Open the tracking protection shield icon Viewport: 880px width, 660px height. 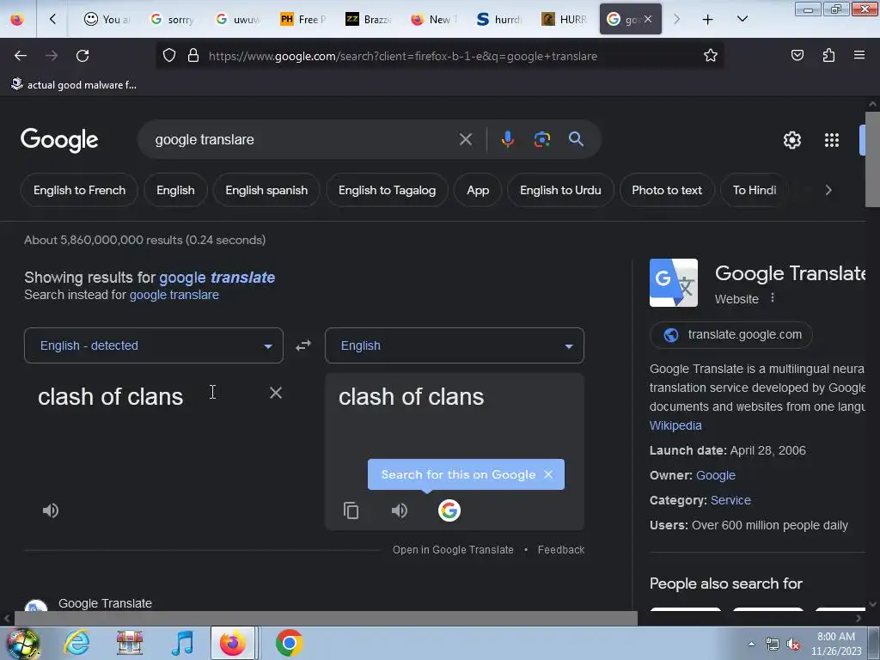pyautogui.click(x=169, y=55)
